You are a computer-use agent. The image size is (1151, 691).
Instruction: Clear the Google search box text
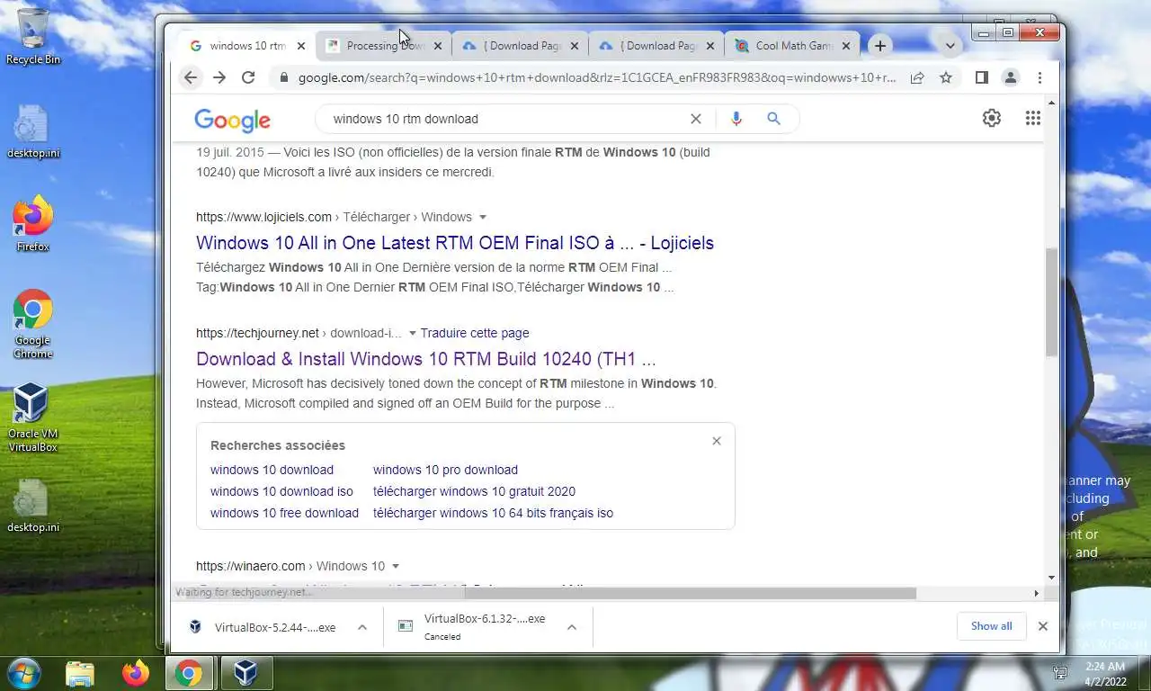[695, 119]
